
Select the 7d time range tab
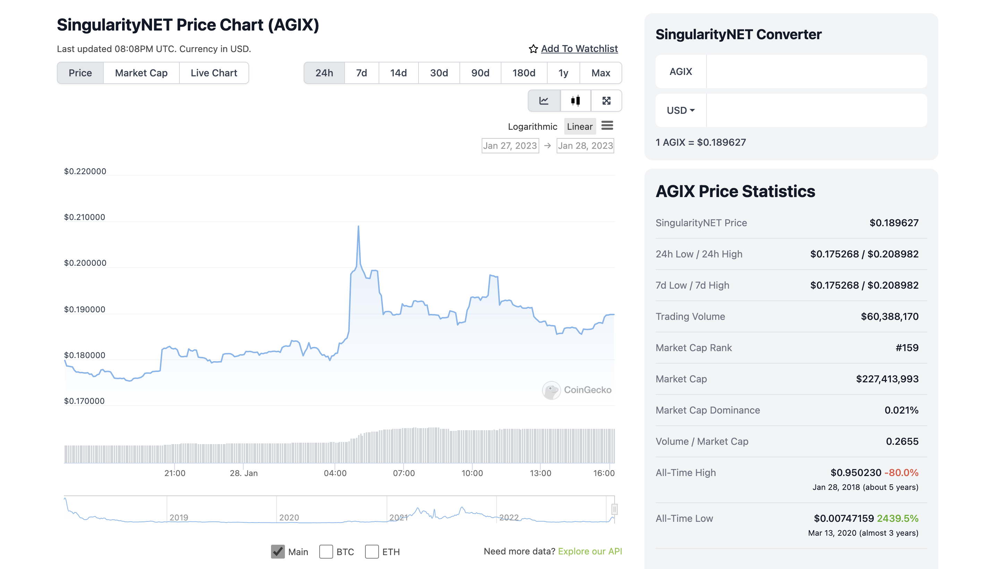click(x=361, y=73)
